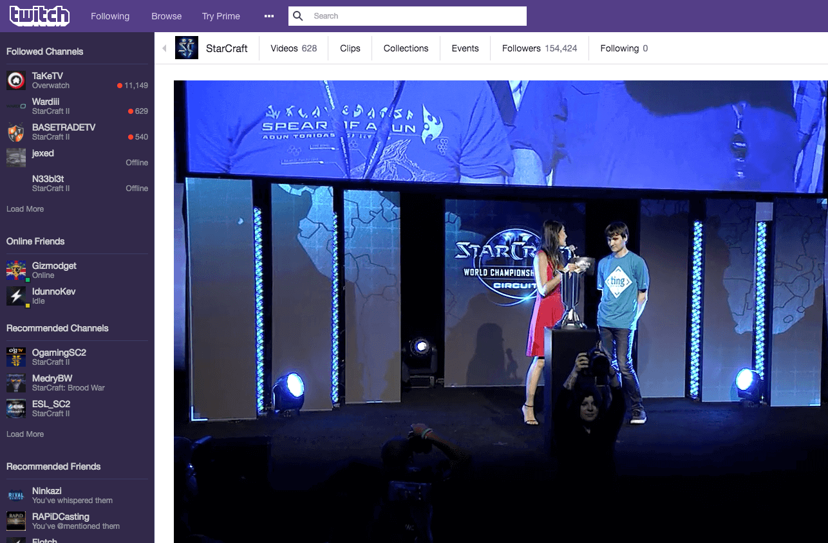This screenshot has width=828, height=543.
Task: Open the three-dots more menu
Action: tap(269, 16)
